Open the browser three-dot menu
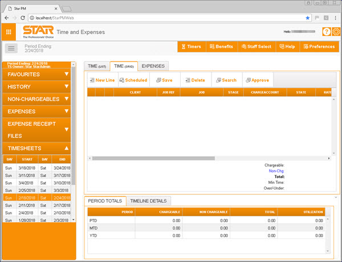The image size is (342, 262). click(336, 18)
